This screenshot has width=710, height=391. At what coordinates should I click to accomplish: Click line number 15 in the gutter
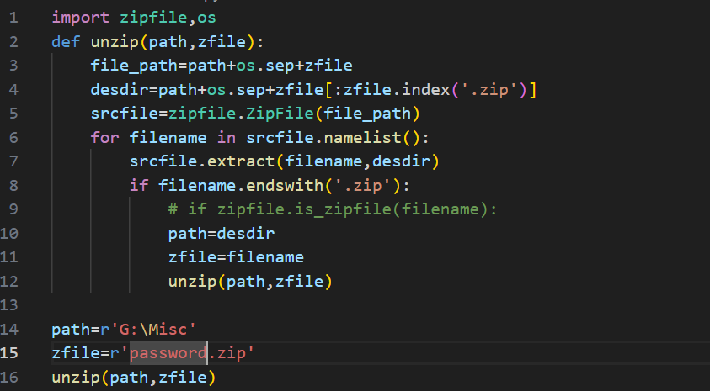(11, 353)
